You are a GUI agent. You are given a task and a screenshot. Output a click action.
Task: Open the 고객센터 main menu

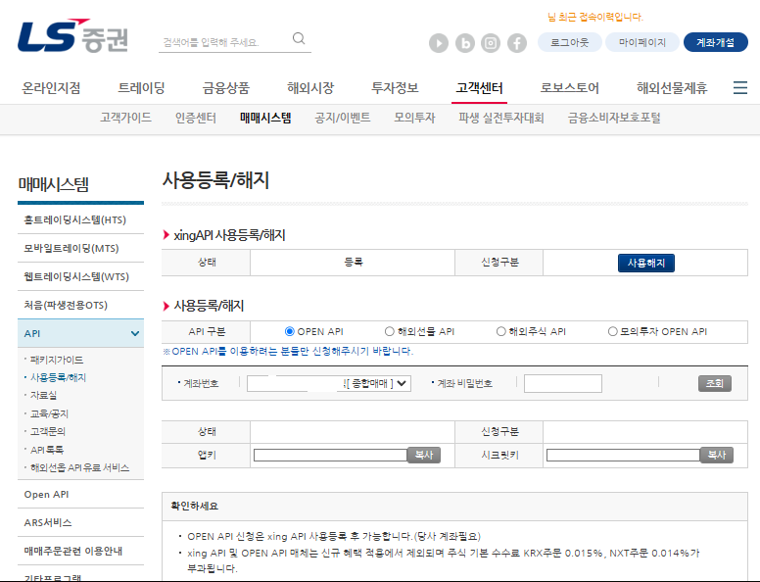click(479, 88)
